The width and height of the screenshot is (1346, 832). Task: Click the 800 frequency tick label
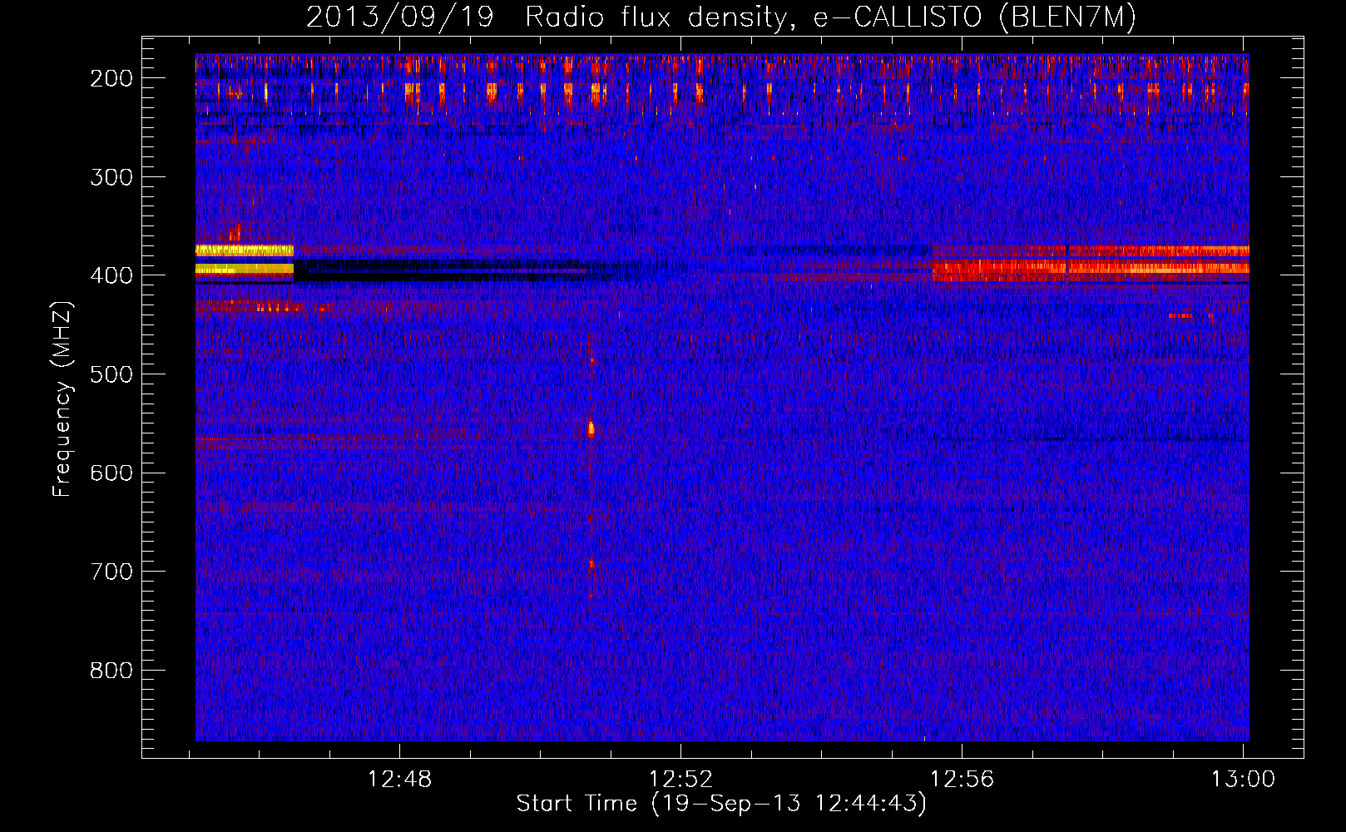tap(111, 671)
